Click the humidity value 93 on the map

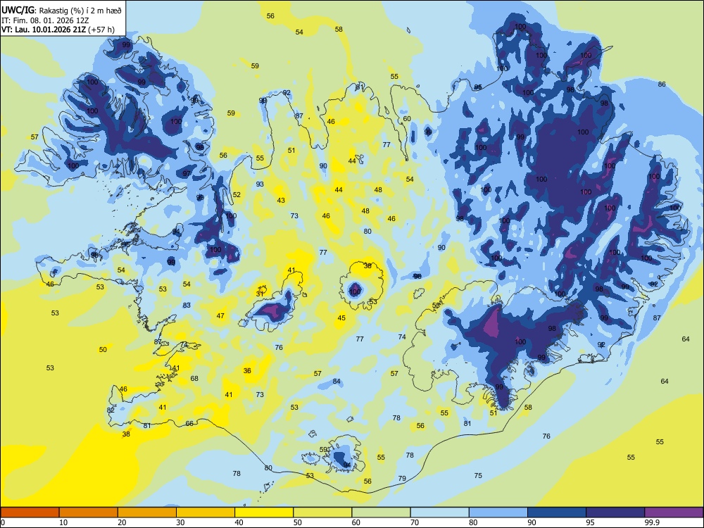pos(260,184)
